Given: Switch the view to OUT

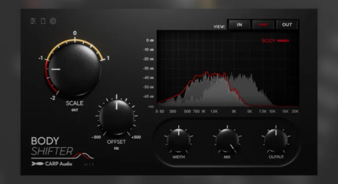Looking at the screenshot, I should (287, 25).
